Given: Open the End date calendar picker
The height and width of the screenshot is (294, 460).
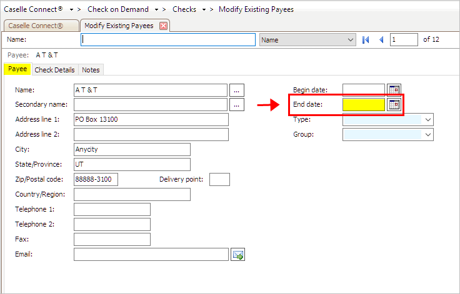Looking at the screenshot, I should point(394,105).
